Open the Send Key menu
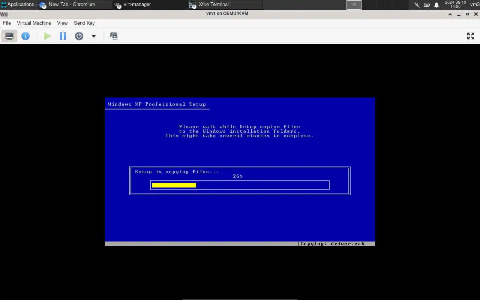Screen dimensions: 480x300 click(x=84, y=23)
